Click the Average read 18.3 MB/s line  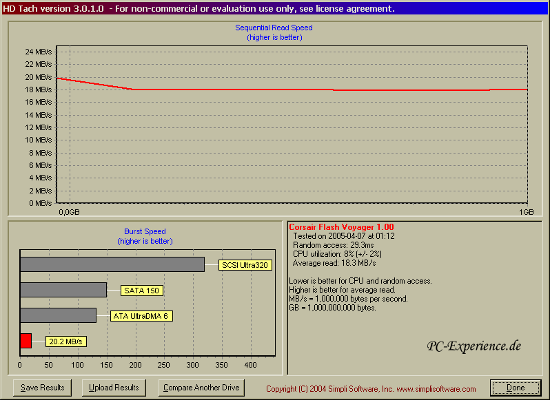(334, 263)
